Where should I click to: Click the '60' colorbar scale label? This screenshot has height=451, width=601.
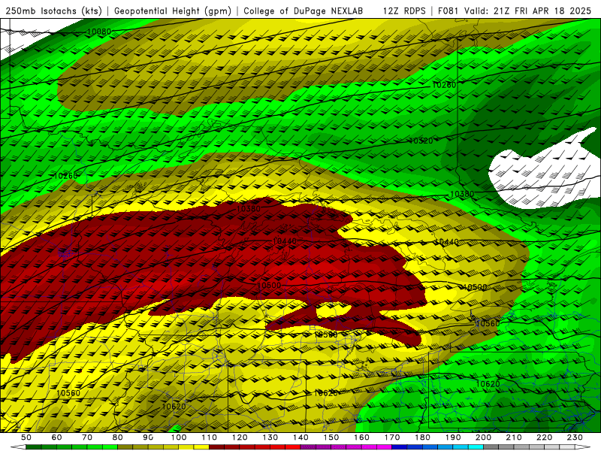click(x=57, y=437)
